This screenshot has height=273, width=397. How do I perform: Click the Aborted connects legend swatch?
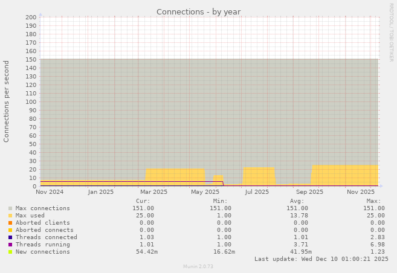tap(10, 230)
